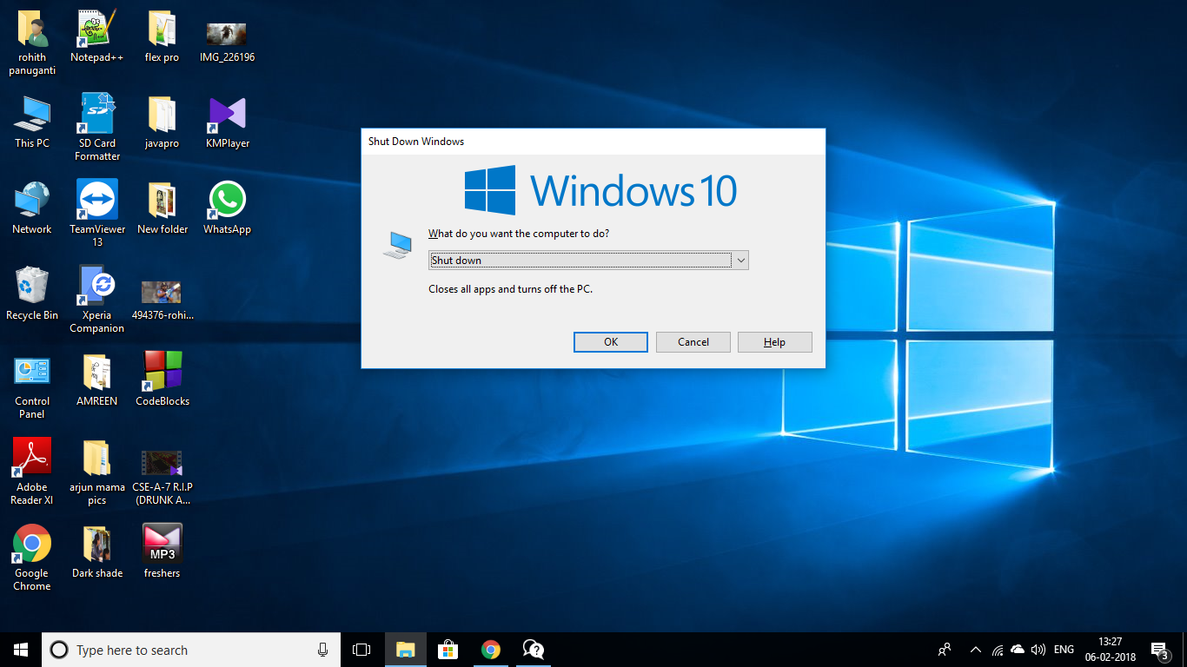Open Task View from the taskbar
1187x667 pixels.
[x=361, y=649]
